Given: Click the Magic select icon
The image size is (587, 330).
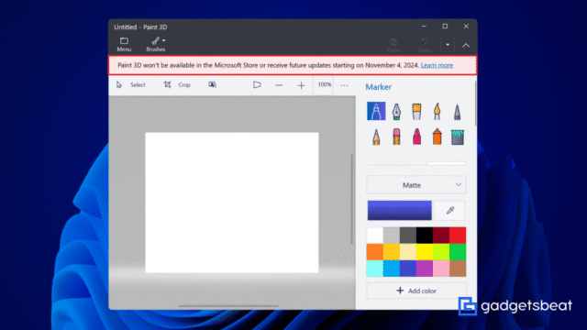Looking at the screenshot, I should [212, 85].
